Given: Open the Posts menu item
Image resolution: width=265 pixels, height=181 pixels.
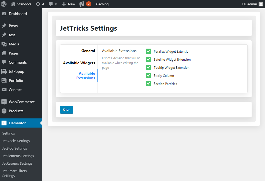Looking at the screenshot, I should pyautogui.click(x=21, y=26).
